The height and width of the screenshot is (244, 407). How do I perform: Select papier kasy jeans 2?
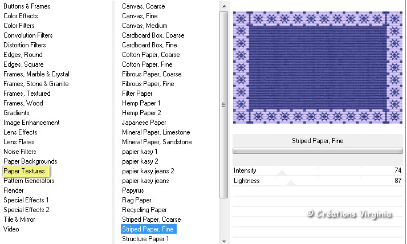(148, 171)
